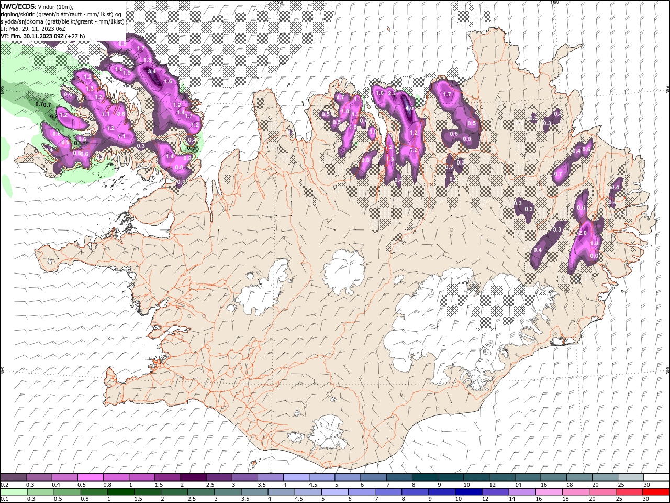Pick deep blue lower swatch between 10 and 12
The image size is (670, 503).
[x=468, y=492]
